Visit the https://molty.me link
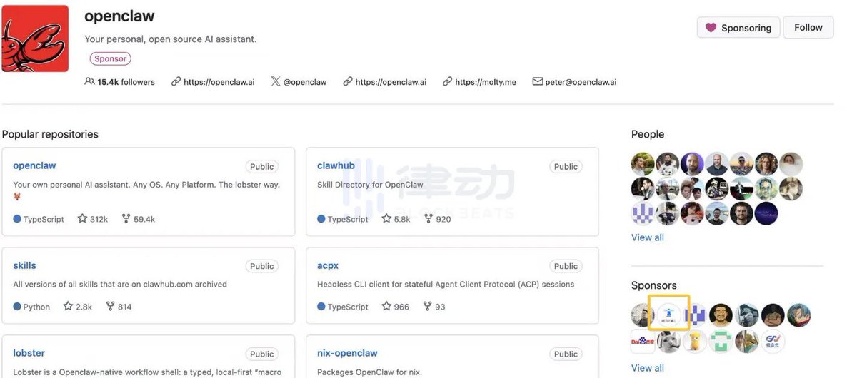 point(479,82)
